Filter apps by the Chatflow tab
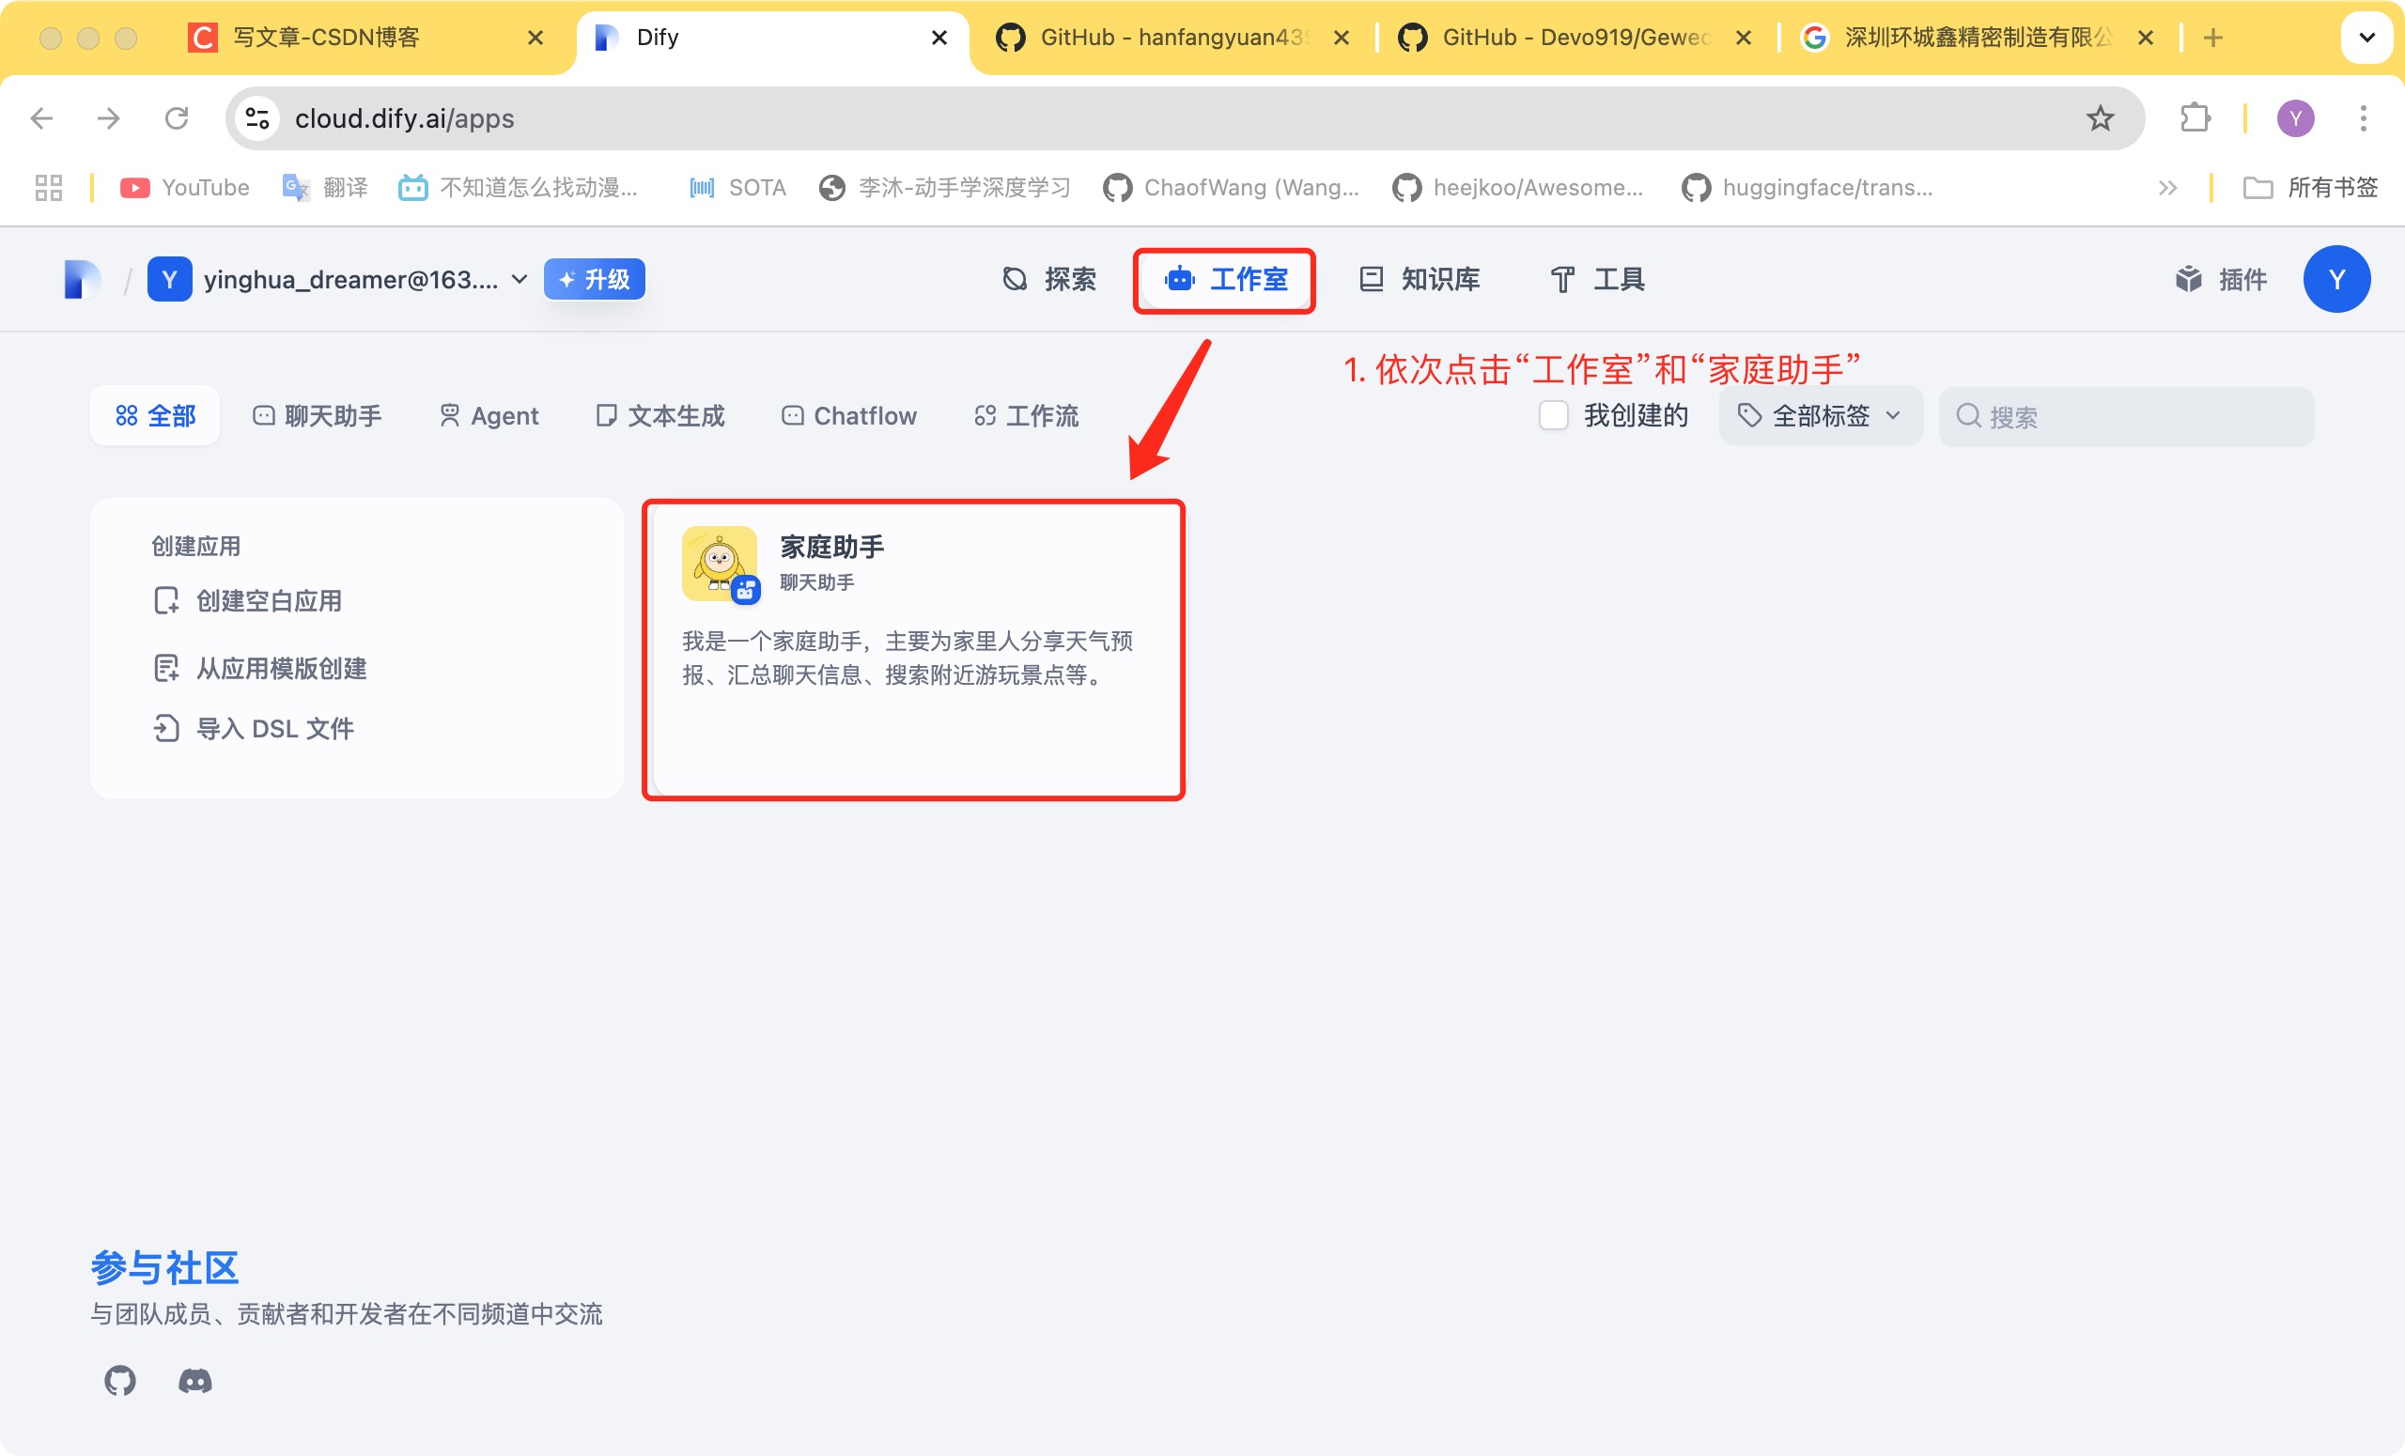 tap(849, 417)
